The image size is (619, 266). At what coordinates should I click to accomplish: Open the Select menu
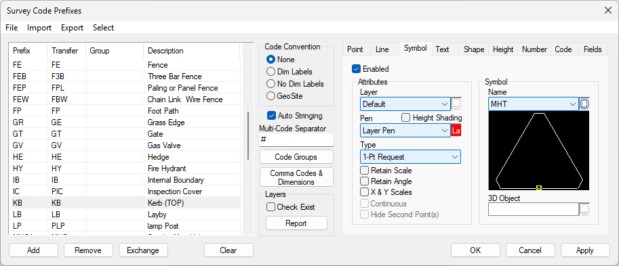tap(104, 28)
